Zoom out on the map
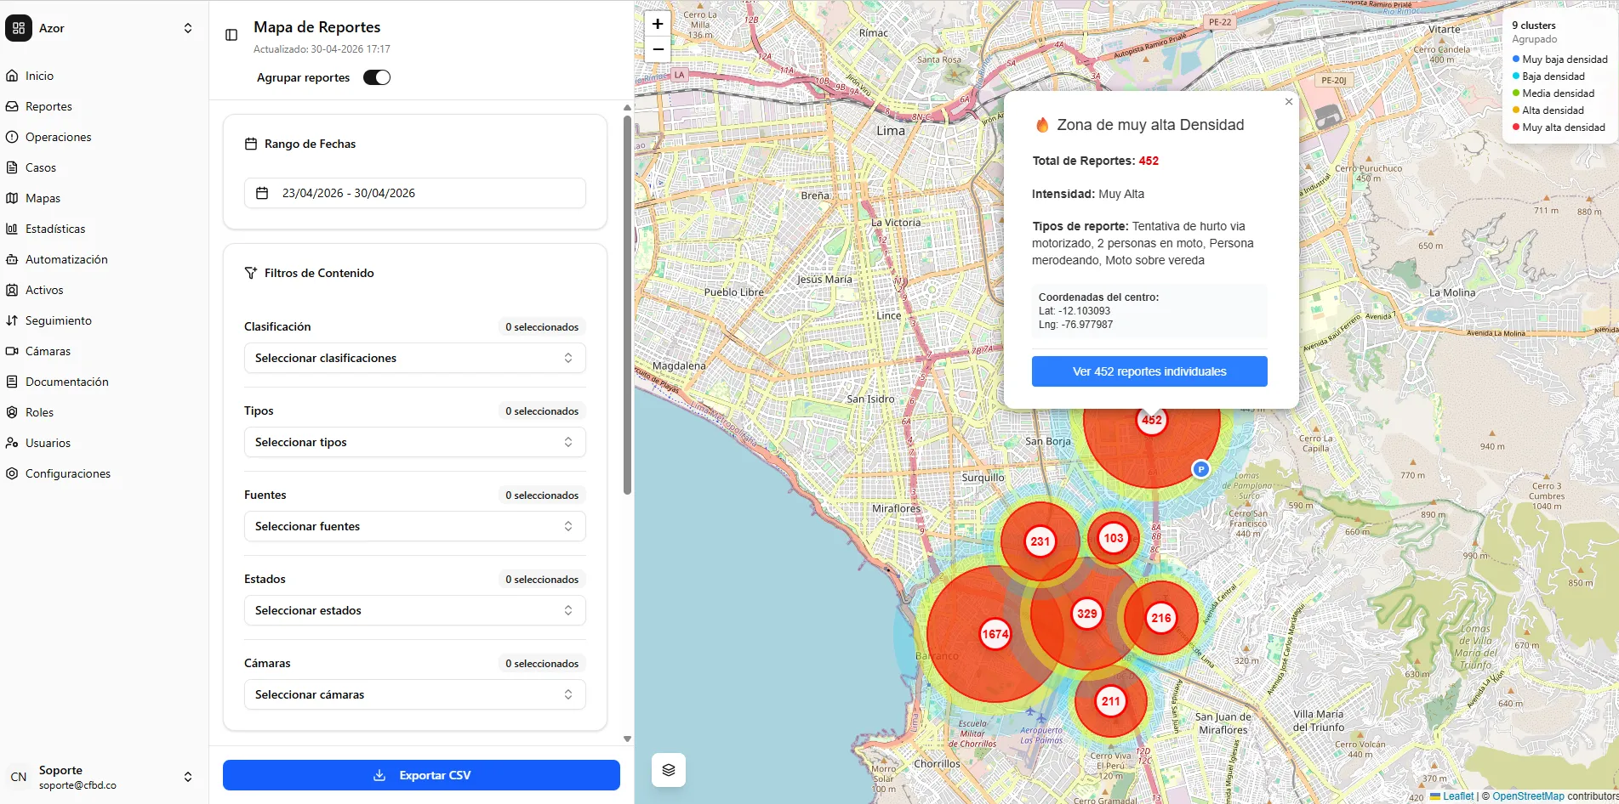This screenshot has width=1619, height=804. click(x=658, y=49)
